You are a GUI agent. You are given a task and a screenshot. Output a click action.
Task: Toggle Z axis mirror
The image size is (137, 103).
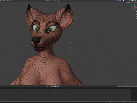pos(130,3)
